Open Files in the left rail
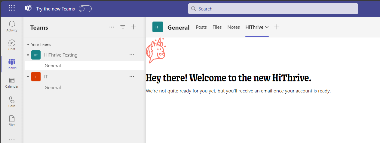The image size is (380, 143). 12,121
